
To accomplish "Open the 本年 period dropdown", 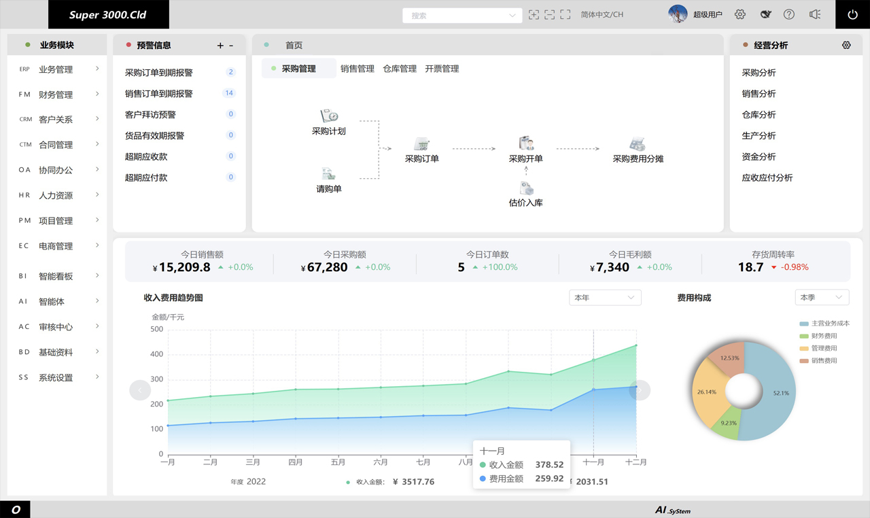I will [x=605, y=298].
